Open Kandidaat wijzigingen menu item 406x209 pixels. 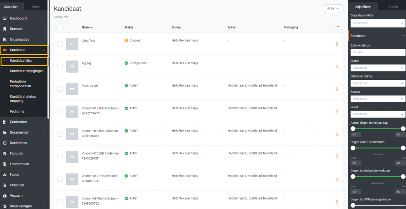tap(27, 71)
